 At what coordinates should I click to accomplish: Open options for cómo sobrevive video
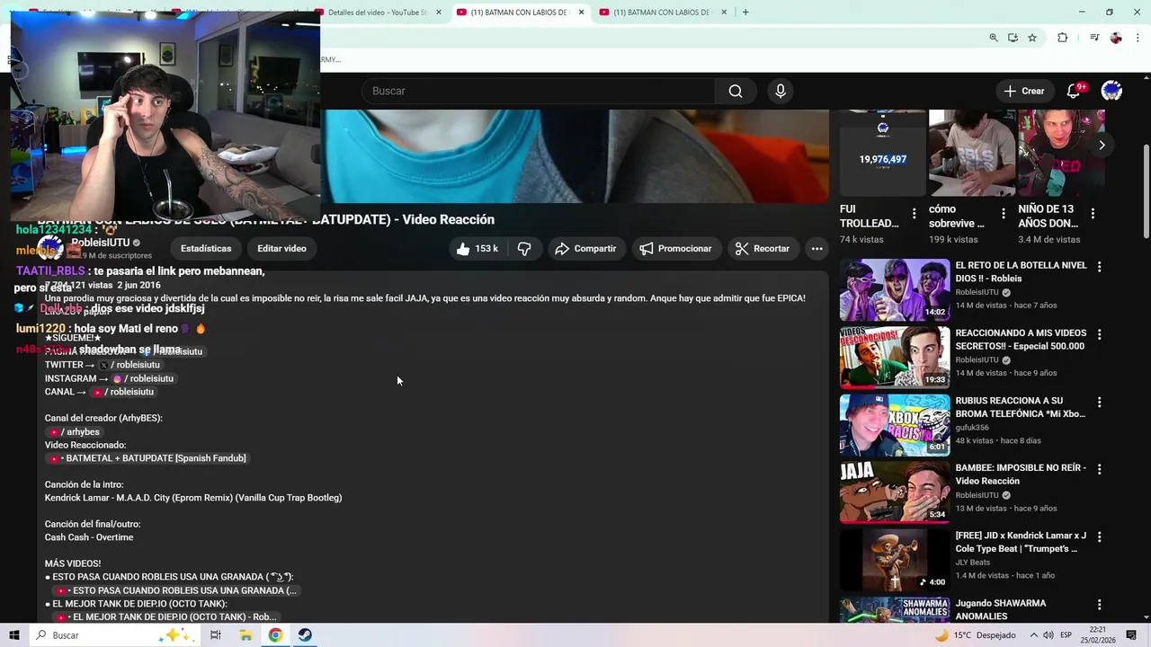[1003, 214]
